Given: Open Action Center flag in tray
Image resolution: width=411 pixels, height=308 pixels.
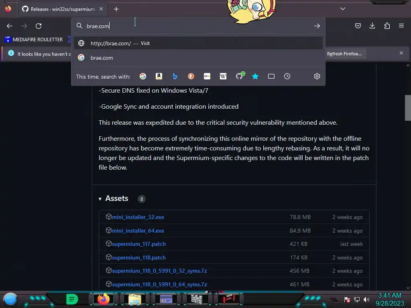Looking at the screenshot, I should [x=347, y=300].
